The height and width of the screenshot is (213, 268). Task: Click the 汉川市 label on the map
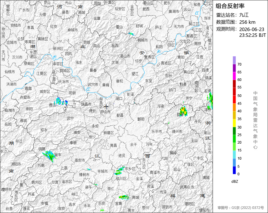[x=17, y=57]
